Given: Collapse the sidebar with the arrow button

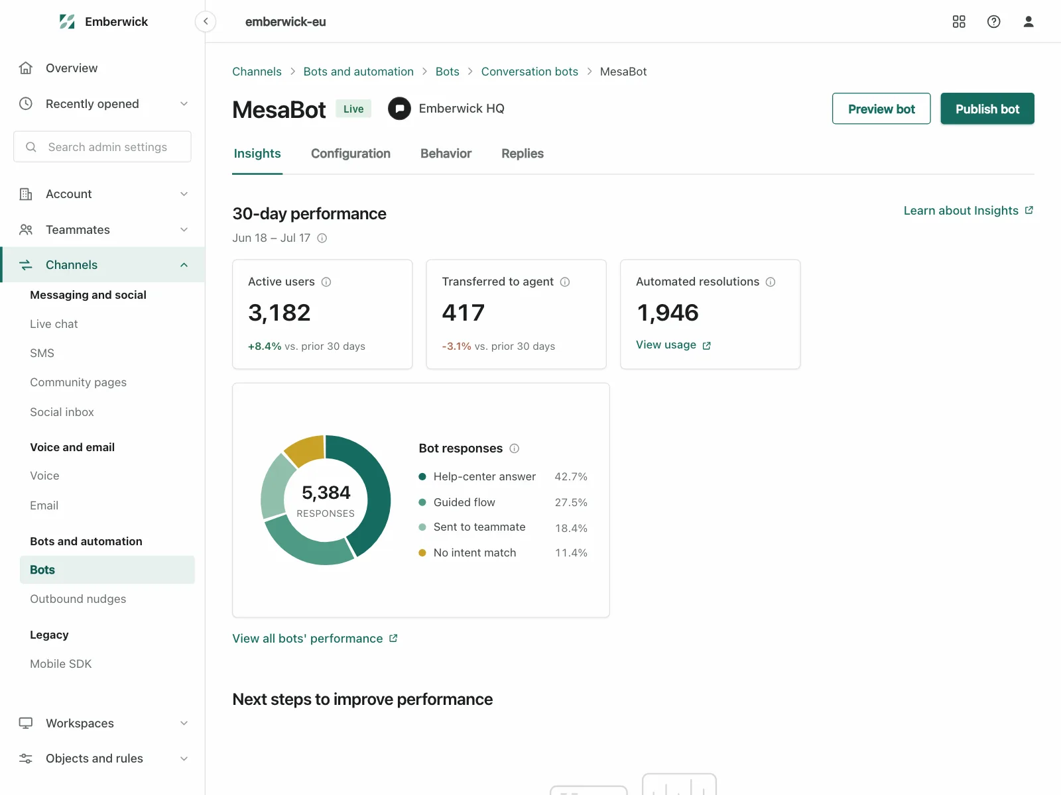Looking at the screenshot, I should 206,22.
